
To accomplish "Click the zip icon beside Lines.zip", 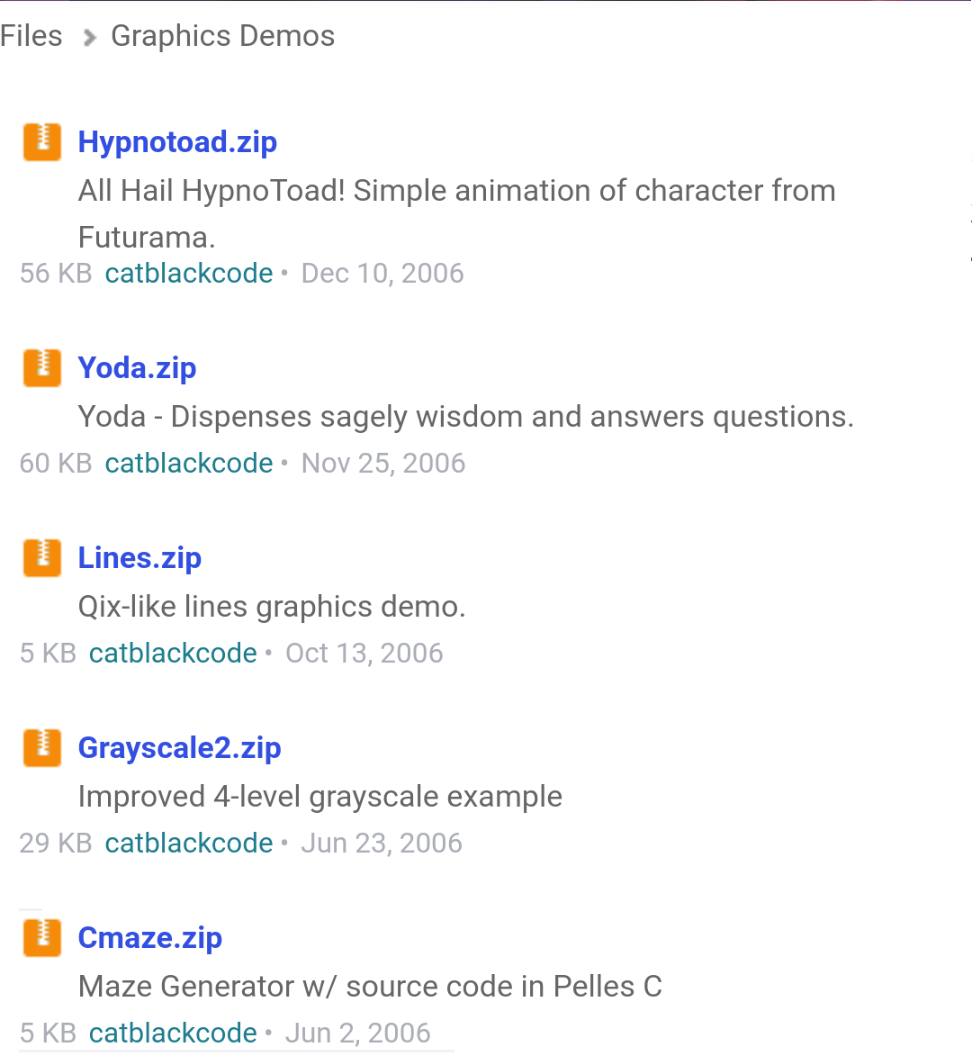I will pos(42,557).
